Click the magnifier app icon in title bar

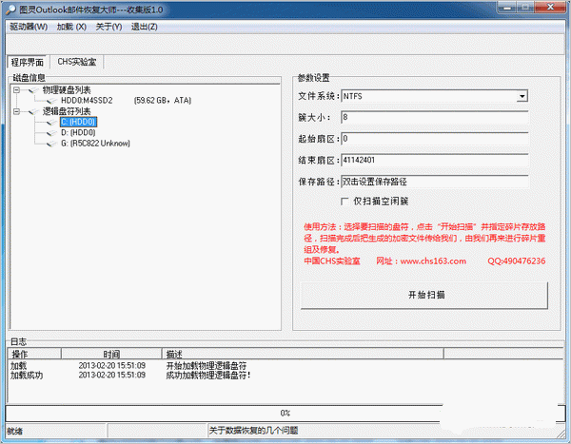(x=10, y=10)
